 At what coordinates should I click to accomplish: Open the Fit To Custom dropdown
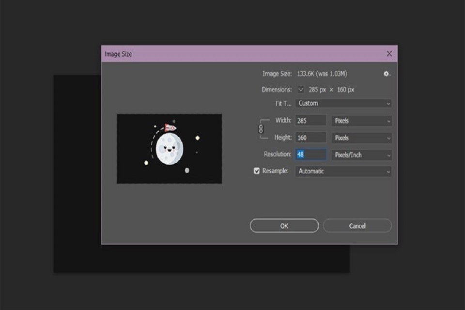[x=343, y=103]
